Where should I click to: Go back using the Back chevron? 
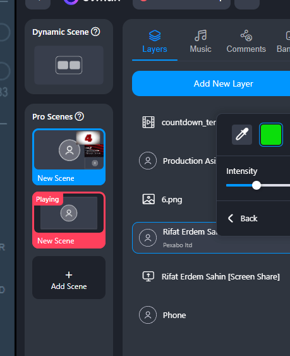[x=231, y=218]
